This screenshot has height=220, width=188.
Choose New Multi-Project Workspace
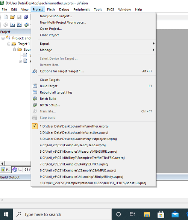point(93,22)
